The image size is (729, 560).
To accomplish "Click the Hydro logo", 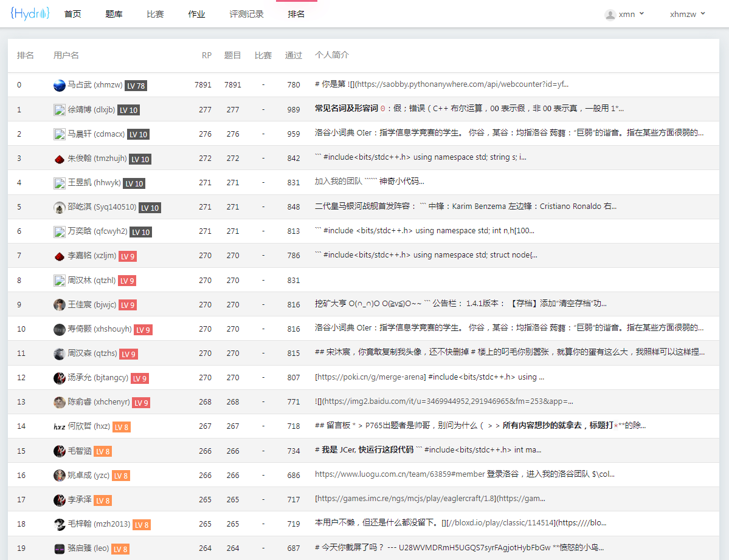I will coord(30,14).
